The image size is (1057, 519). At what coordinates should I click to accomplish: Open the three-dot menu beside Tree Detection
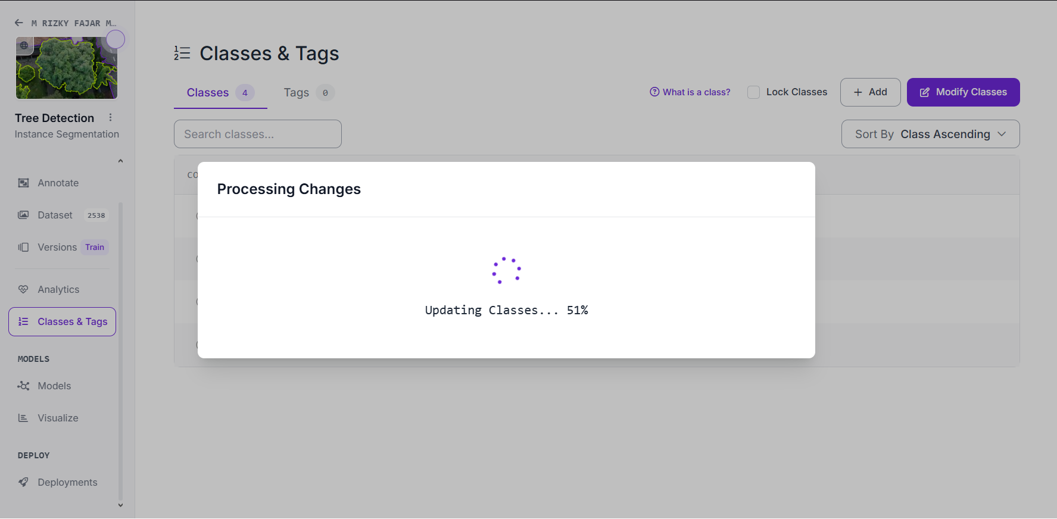(110, 117)
